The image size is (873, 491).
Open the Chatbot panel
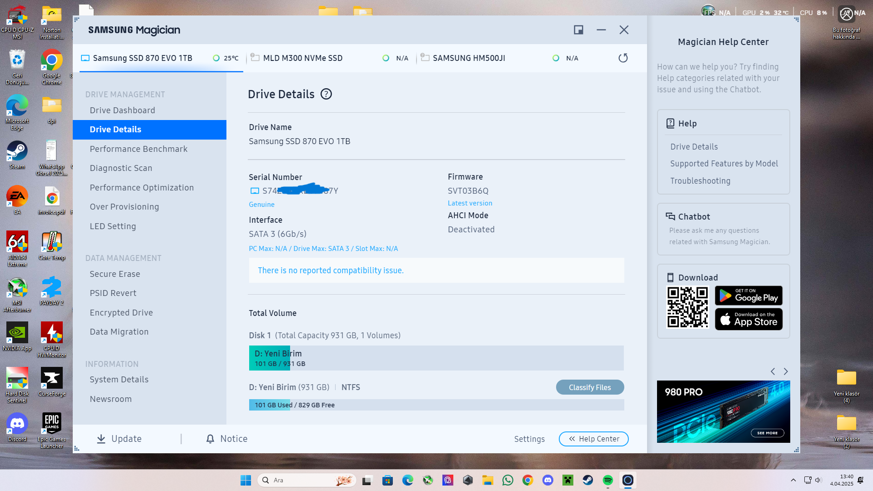click(x=723, y=229)
